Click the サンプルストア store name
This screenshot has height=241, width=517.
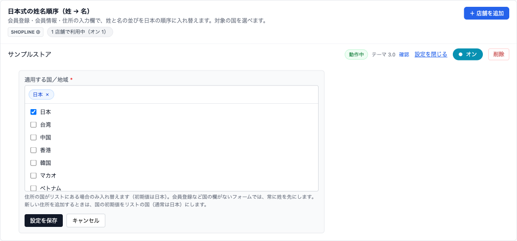coord(30,54)
